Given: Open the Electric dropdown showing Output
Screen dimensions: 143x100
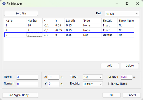Looking at the screenshot, I should click(93, 84).
